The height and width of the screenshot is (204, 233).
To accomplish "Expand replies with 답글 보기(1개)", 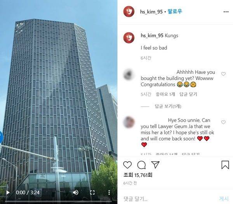I will pos(168,106).
